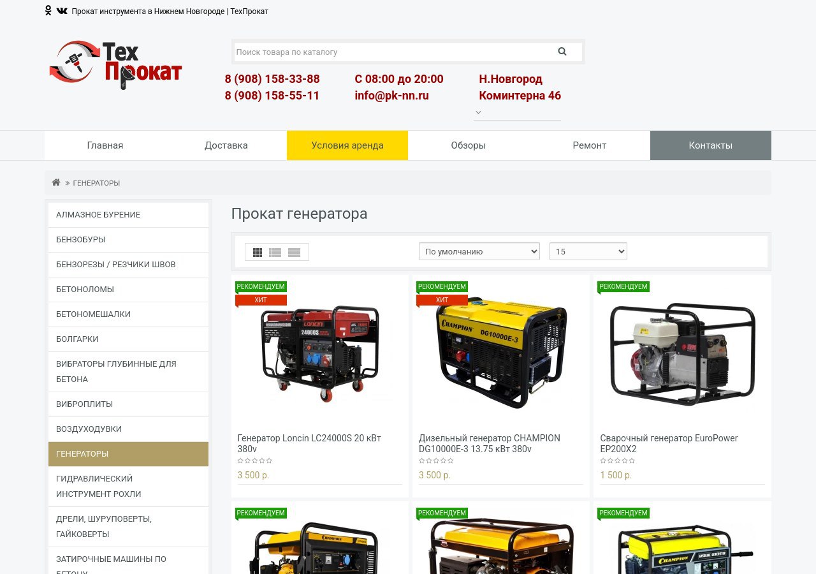Open category ВИБРАТОРЫ ГЛУБИННЫЕ ДЛЯ БЕТОНА
Screen dimensions: 816x574
(128, 372)
